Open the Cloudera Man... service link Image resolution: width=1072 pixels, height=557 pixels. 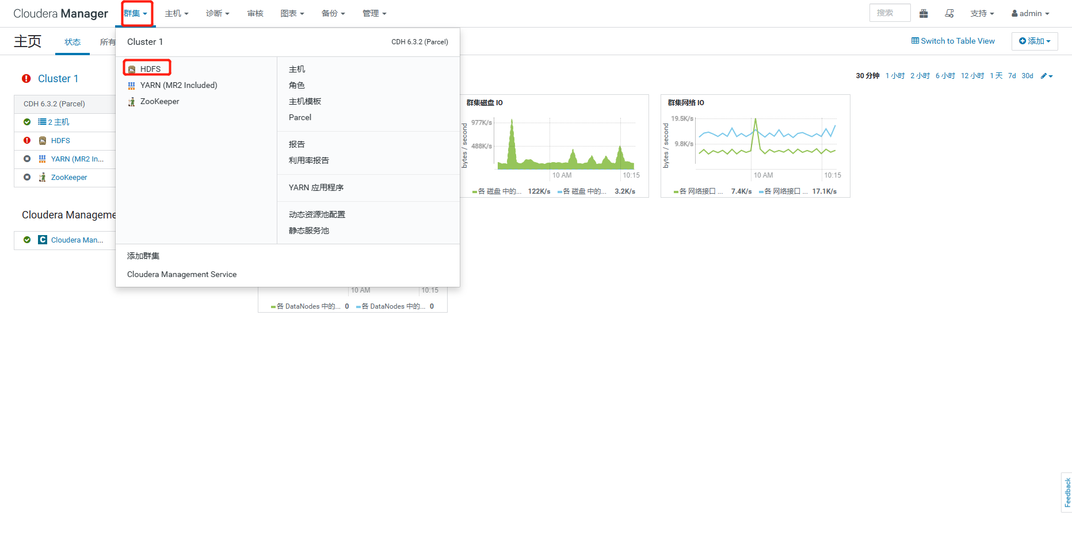pos(77,240)
